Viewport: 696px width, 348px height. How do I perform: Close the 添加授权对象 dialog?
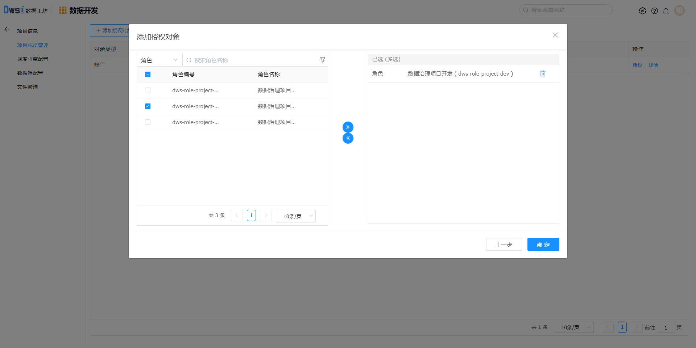pyautogui.click(x=555, y=35)
